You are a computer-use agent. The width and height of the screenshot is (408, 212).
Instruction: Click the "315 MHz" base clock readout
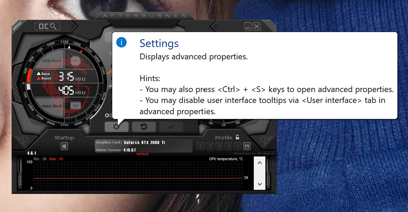pos(72,76)
